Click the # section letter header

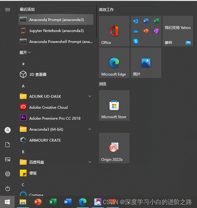[23, 64]
